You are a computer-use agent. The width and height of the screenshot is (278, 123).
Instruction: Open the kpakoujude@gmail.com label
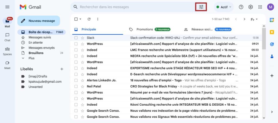(45, 82)
